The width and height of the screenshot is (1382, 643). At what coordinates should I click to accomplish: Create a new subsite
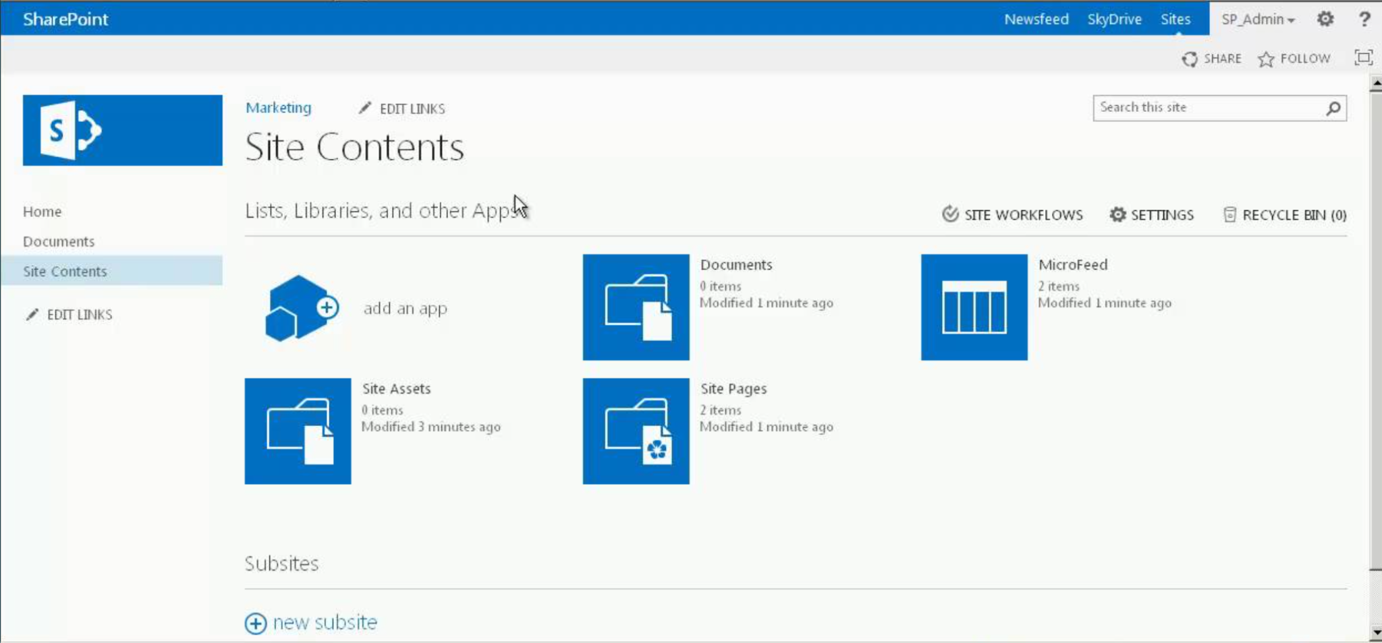coord(311,622)
